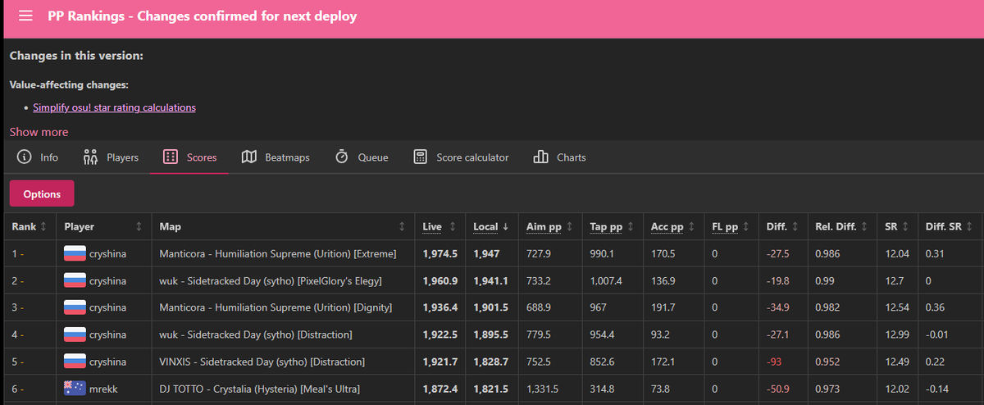
Task: Click Aim pp value 1,331.5
Action: click(x=542, y=389)
